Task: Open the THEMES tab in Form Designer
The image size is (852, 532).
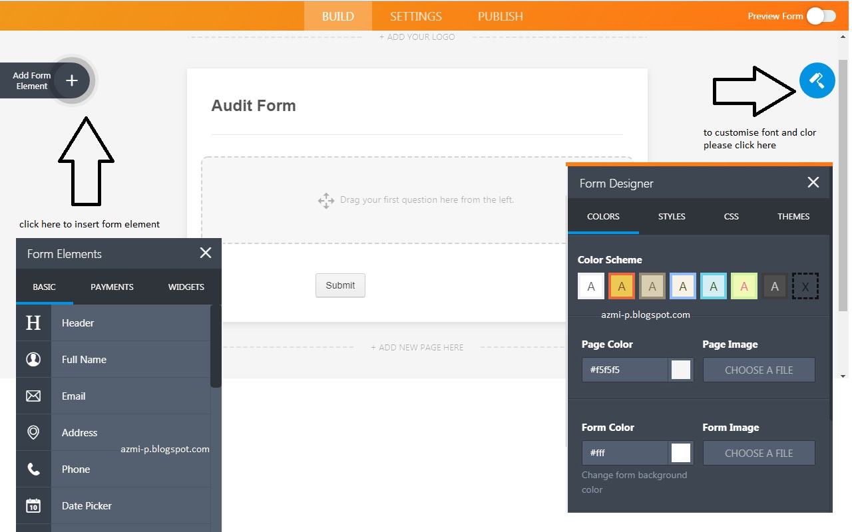Action: tap(793, 217)
